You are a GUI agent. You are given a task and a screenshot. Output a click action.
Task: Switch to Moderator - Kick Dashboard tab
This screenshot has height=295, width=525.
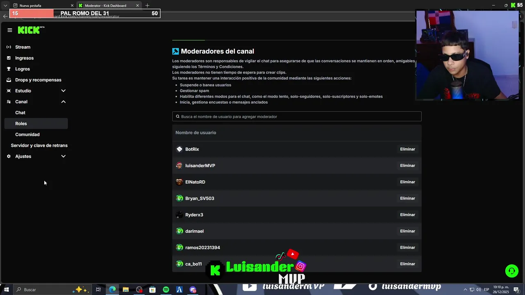point(109,5)
